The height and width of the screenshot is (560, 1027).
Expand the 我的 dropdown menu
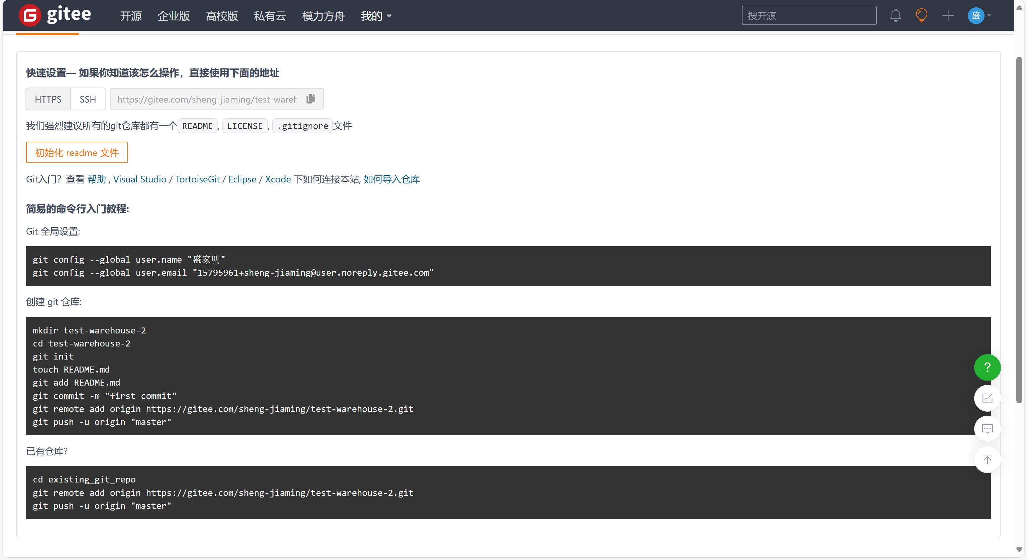coord(376,16)
